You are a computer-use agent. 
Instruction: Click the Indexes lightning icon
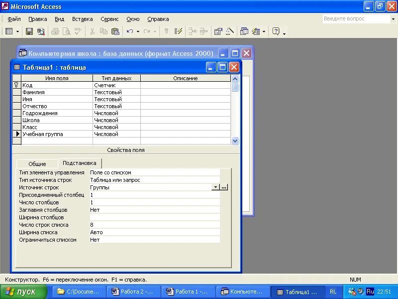point(178,31)
